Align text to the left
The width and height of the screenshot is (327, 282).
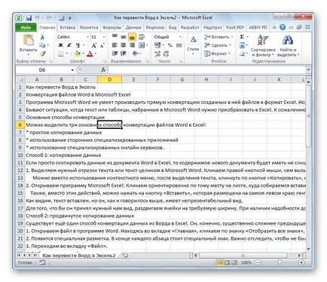tap(115, 45)
